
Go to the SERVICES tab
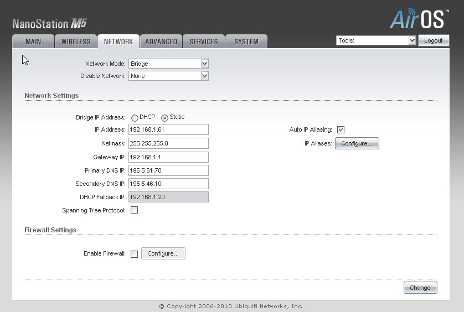pyautogui.click(x=204, y=41)
